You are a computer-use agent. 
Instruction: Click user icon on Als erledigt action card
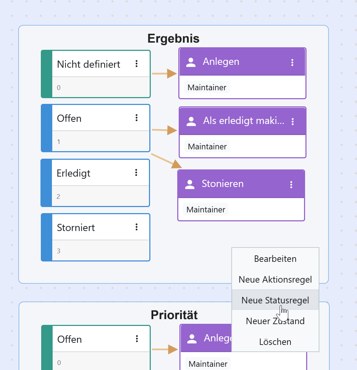[191, 121]
